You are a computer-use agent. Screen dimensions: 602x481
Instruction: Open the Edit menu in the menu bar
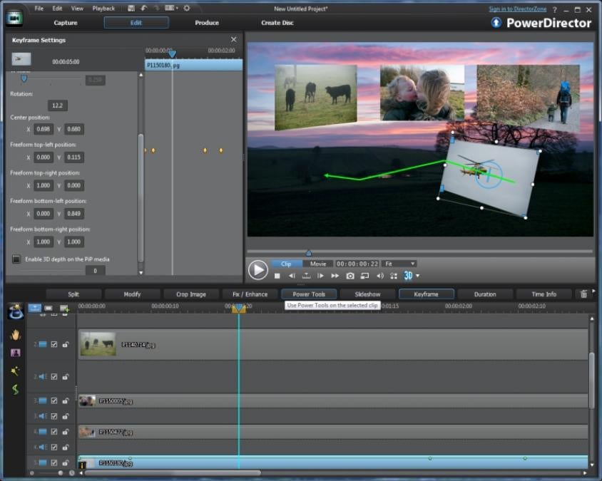[57, 9]
